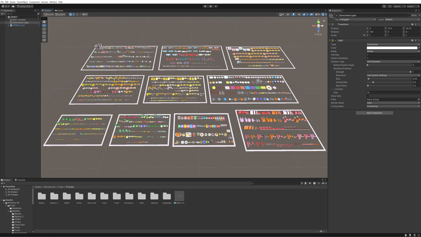
Task: Open the File menu
Action: 2,2
